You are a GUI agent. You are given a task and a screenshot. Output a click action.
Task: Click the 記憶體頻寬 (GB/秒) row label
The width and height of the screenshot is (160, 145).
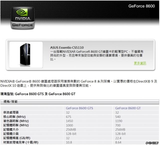click(x=17, y=138)
